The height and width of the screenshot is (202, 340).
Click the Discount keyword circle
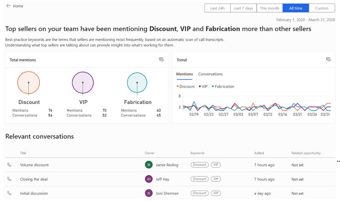click(x=29, y=82)
